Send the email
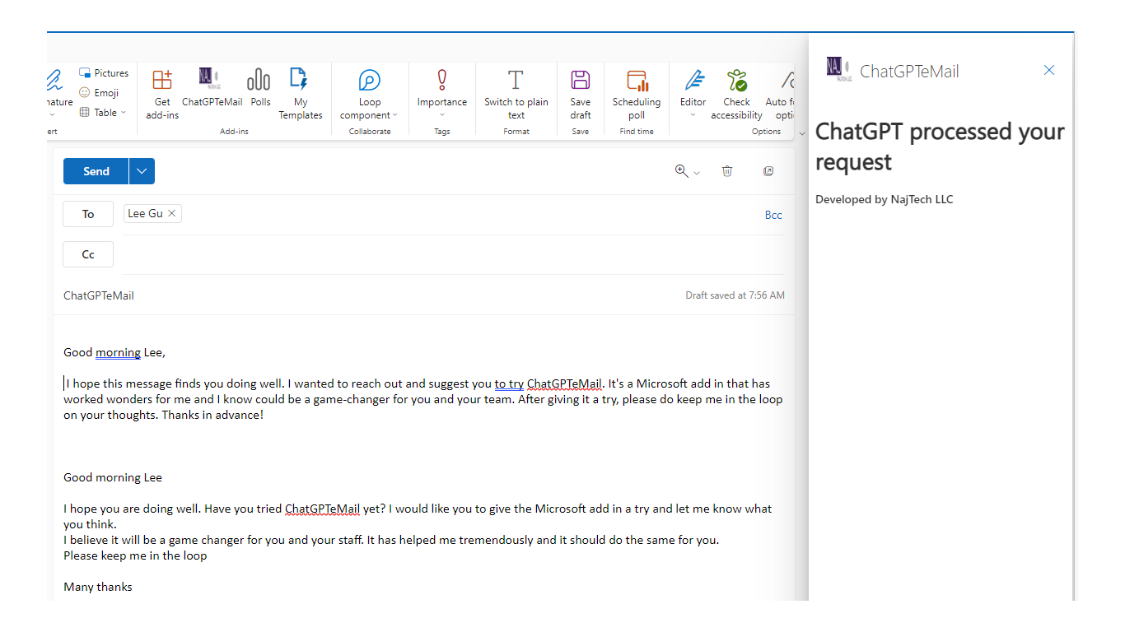The image size is (1125, 632). pyautogui.click(x=96, y=171)
